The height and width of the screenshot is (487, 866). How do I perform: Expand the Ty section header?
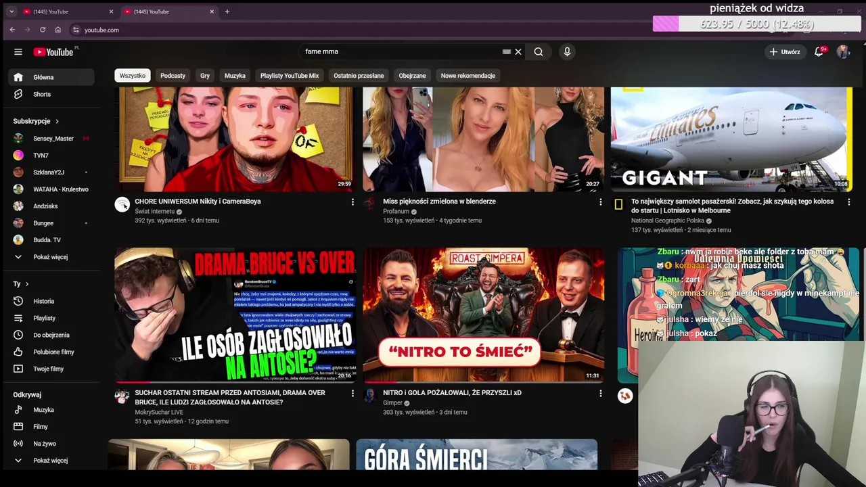click(21, 284)
